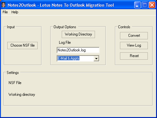Start conversion with the Convert button
Image resolution: width=157 pixels, height=118 pixels.
point(134,36)
